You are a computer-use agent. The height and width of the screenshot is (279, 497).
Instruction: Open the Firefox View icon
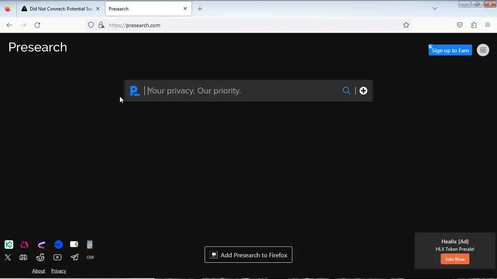click(8, 9)
